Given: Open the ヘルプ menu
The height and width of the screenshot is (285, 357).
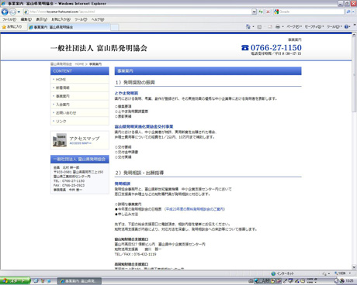Looking at the screenshot, I should 98,19.
